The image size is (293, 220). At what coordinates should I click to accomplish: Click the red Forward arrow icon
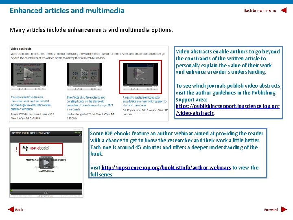284,209
